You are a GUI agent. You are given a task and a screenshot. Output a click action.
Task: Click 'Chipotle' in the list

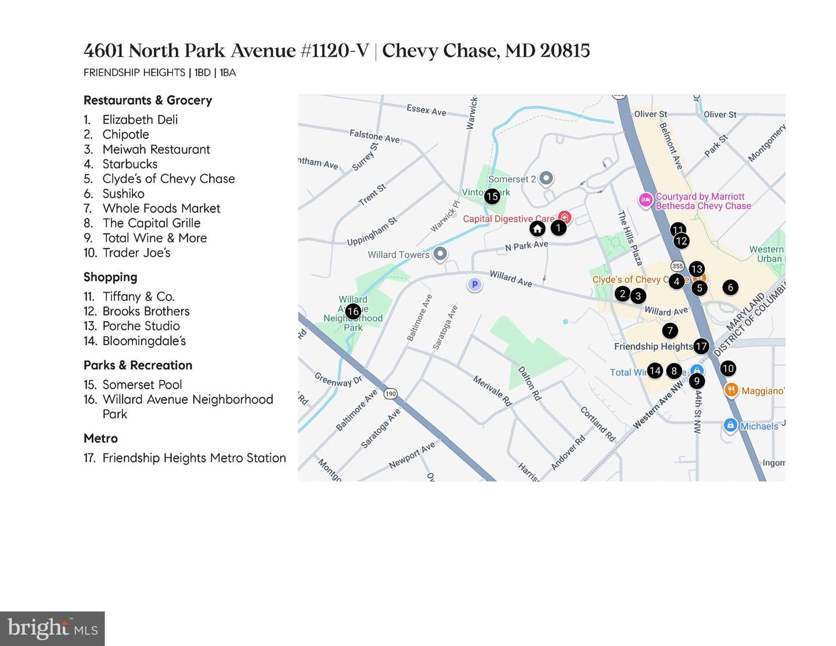(x=126, y=134)
